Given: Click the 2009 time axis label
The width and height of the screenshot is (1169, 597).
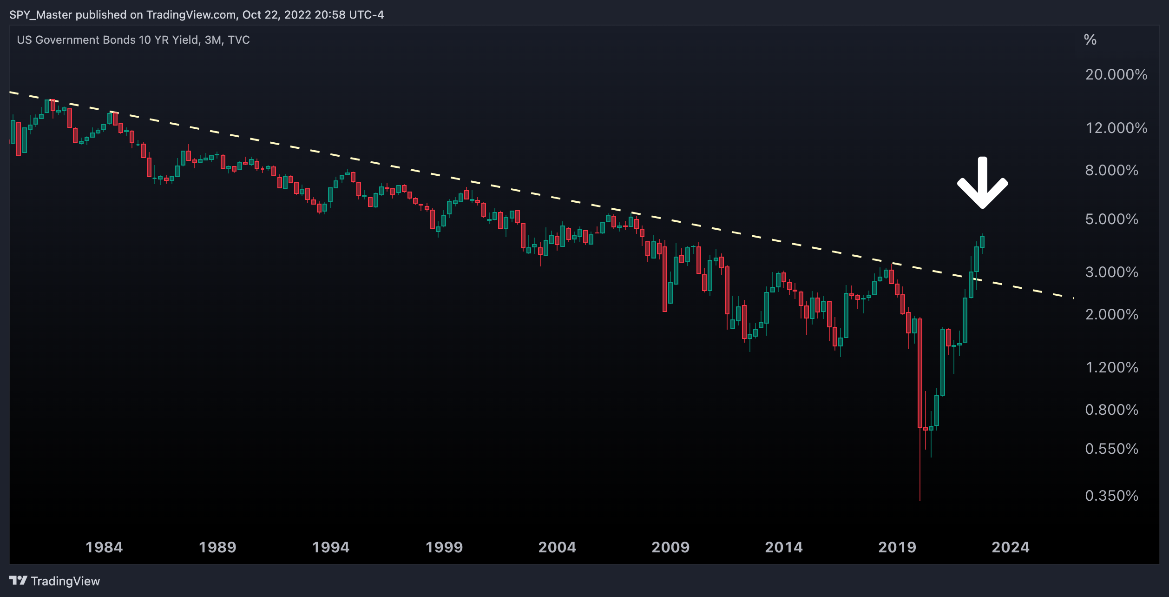Looking at the screenshot, I should (670, 547).
